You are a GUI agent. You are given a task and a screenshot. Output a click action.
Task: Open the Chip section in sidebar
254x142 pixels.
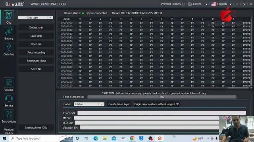[x=9, y=17]
